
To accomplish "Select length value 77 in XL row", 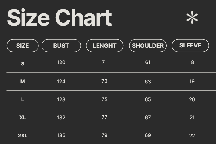I will click(104, 117).
